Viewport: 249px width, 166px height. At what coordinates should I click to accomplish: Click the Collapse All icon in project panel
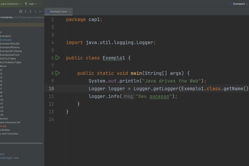point(30,11)
